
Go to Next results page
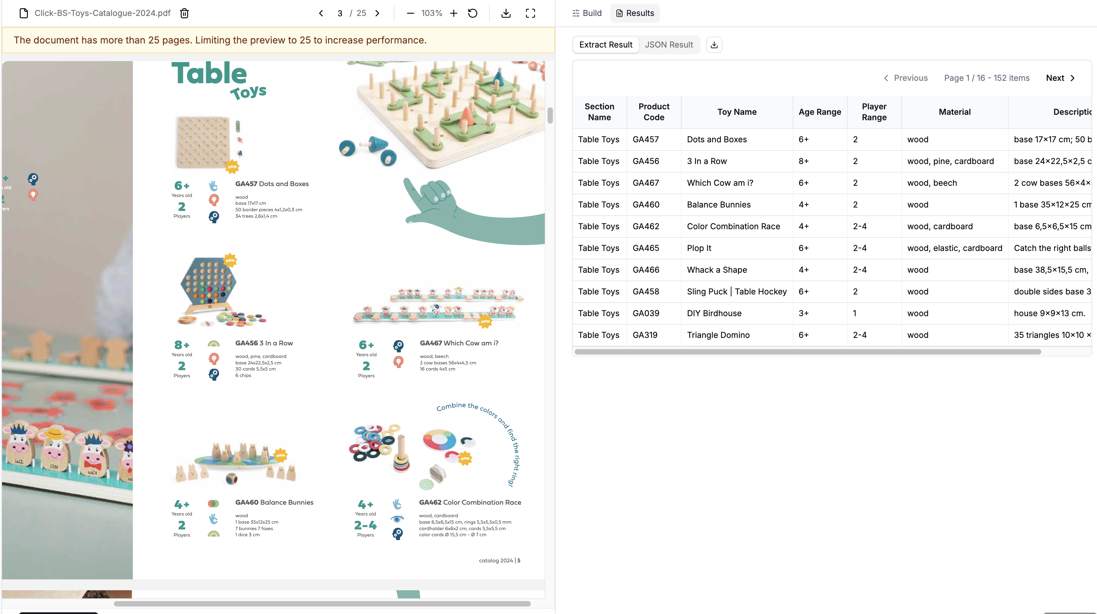point(1060,78)
